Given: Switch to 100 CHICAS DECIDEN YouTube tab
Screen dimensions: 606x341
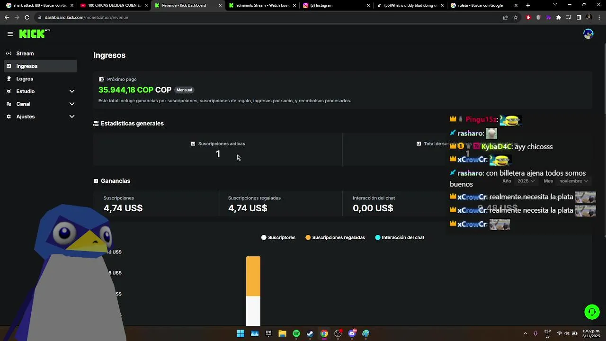Looking at the screenshot, I should pyautogui.click(x=114, y=5).
